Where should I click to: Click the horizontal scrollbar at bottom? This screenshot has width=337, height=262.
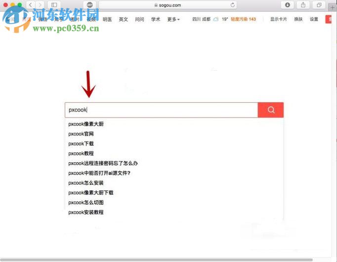coord(157,260)
